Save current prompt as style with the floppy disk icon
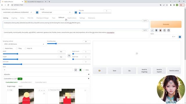The width and height of the screenshot is (186, 104). point(169,30)
